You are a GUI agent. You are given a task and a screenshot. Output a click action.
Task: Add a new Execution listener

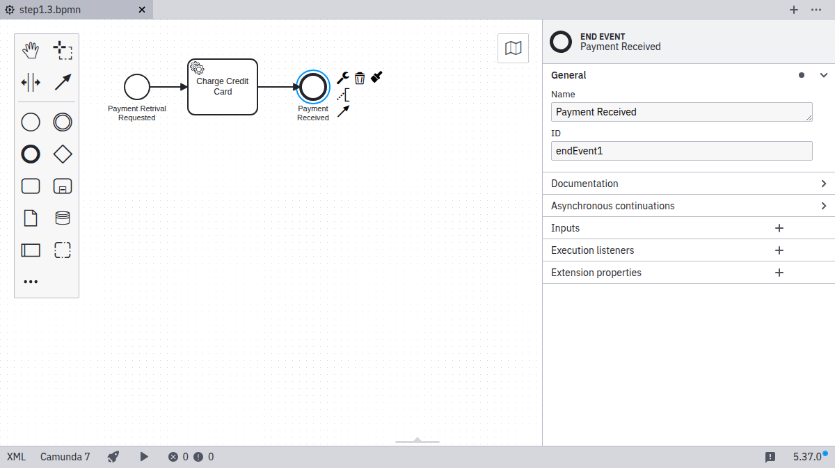pyautogui.click(x=779, y=250)
